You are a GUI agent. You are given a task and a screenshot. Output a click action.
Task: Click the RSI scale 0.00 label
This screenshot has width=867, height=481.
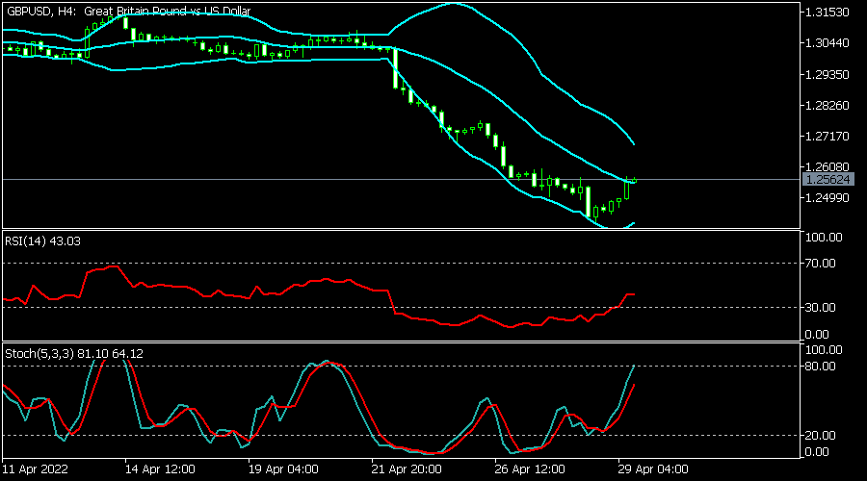tap(817, 335)
